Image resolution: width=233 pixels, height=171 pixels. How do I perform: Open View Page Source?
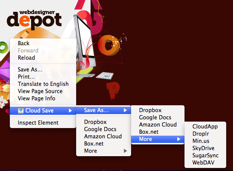coord(43,91)
